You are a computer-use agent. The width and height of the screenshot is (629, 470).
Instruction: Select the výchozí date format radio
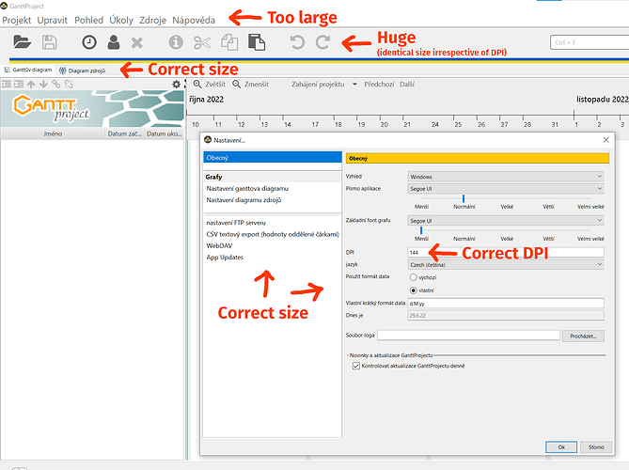(413, 277)
